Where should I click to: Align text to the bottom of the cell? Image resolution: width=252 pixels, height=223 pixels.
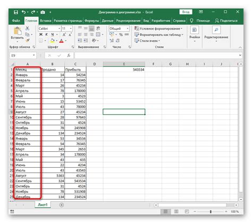coord(91,28)
